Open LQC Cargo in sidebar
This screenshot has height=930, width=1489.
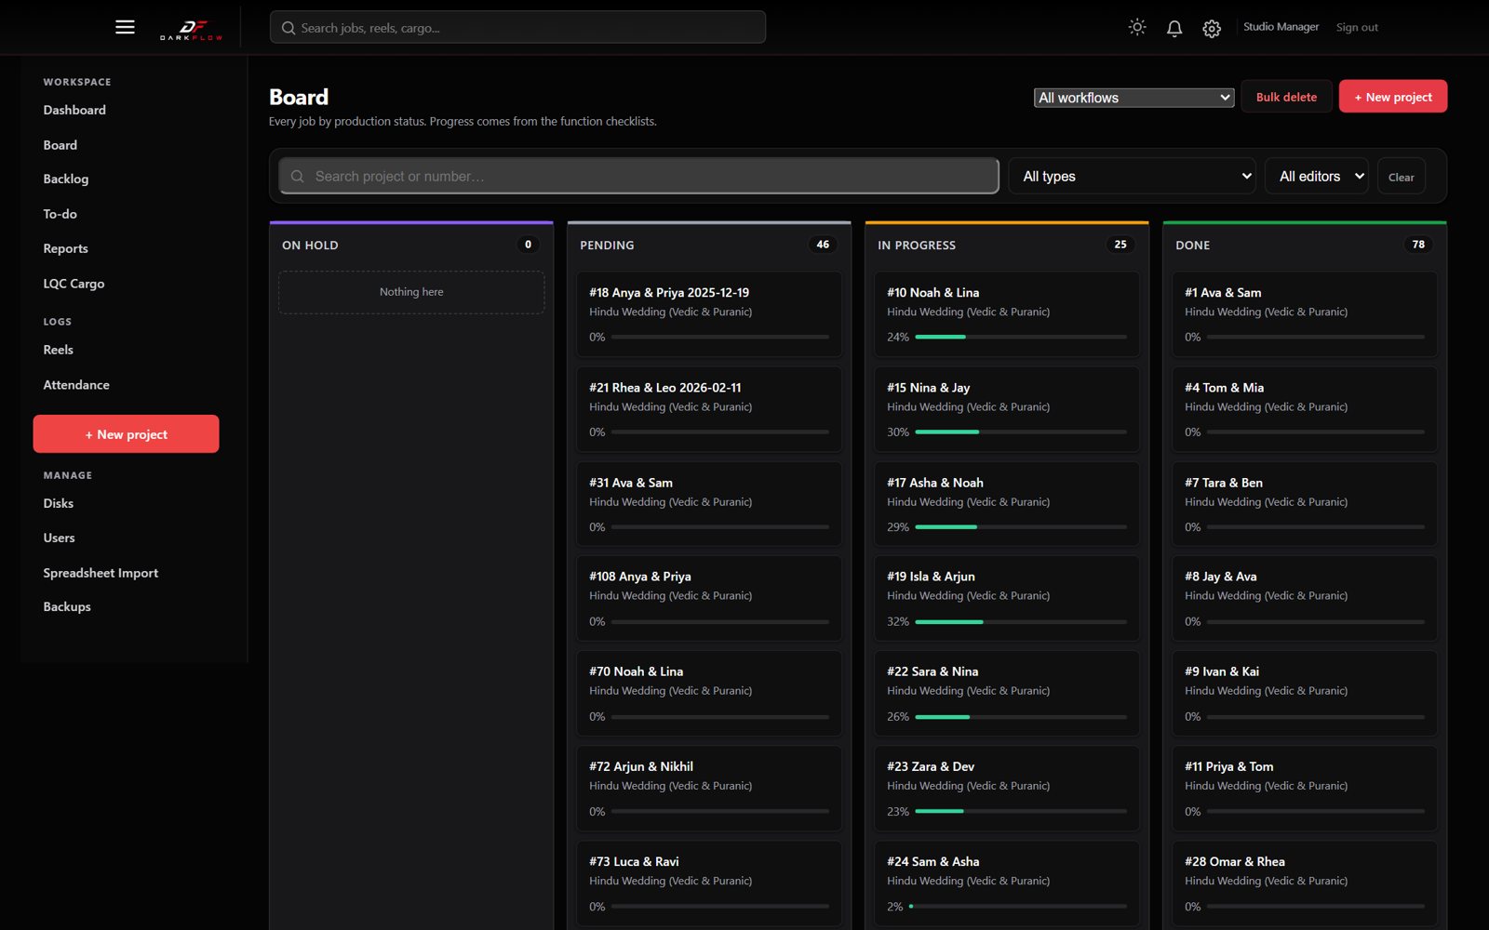[74, 284]
